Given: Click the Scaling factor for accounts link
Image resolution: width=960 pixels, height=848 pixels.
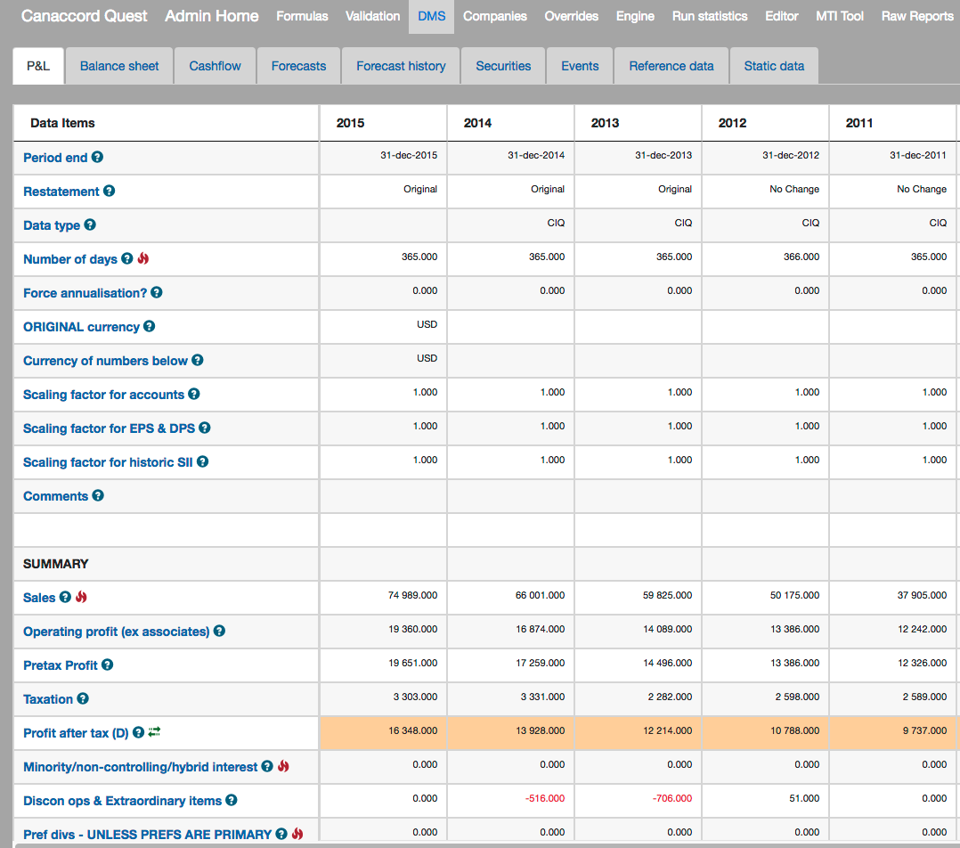Looking at the screenshot, I should click(x=103, y=395).
